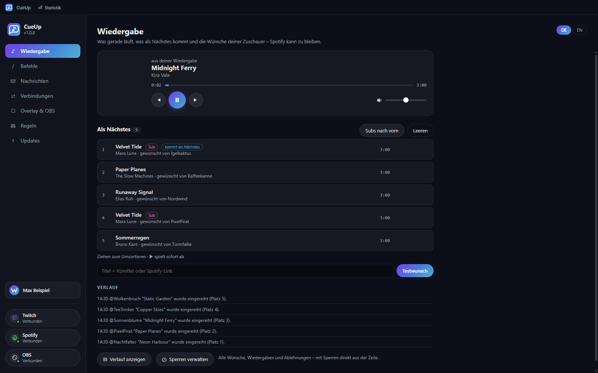This screenshot has width=598, height=373.
Task: Pause playback of Midnight Ferry
Action: pyautogui.click(x=177, y=100)
